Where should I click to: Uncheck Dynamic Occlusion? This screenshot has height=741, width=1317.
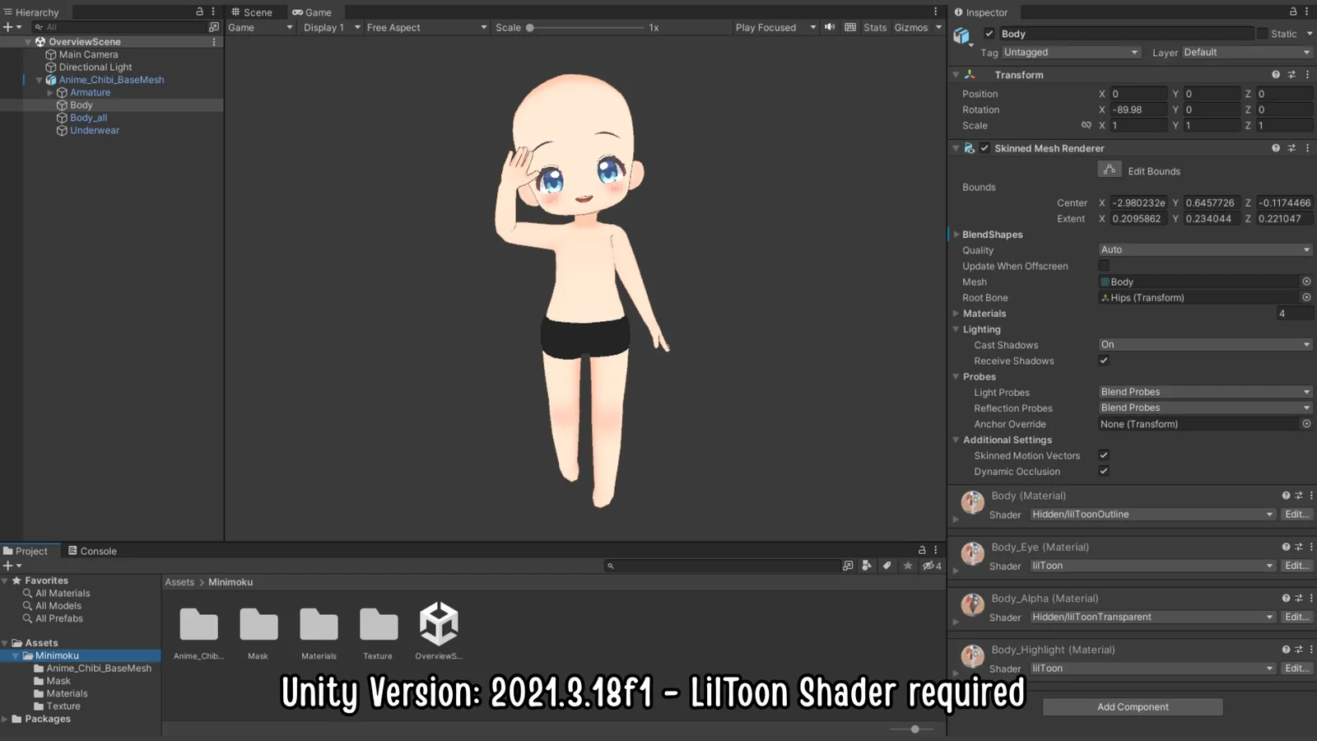coord(1104,471)
